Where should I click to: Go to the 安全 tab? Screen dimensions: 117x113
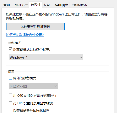(x=47, y=5)
